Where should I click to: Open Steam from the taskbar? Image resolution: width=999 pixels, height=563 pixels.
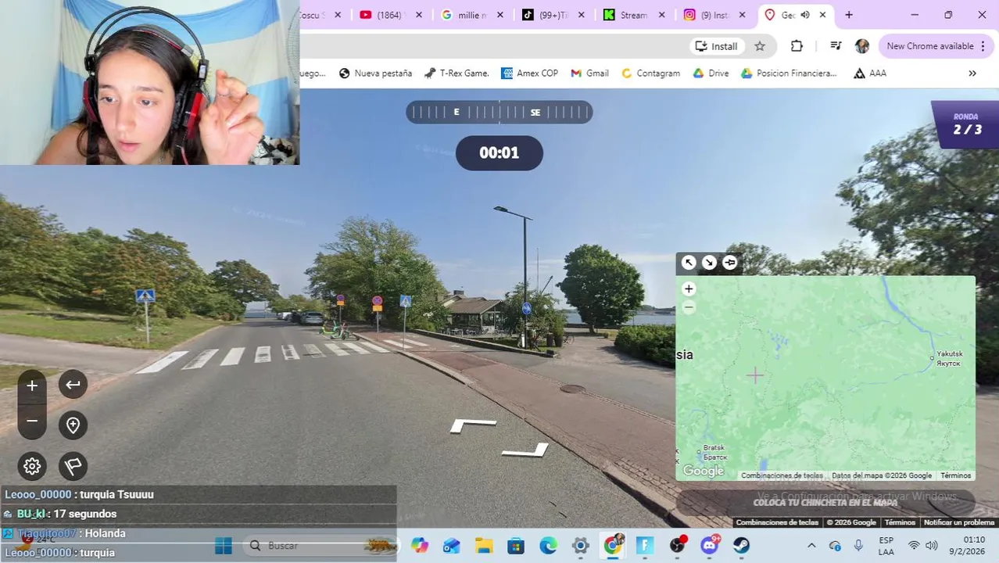tap(741, 545)
